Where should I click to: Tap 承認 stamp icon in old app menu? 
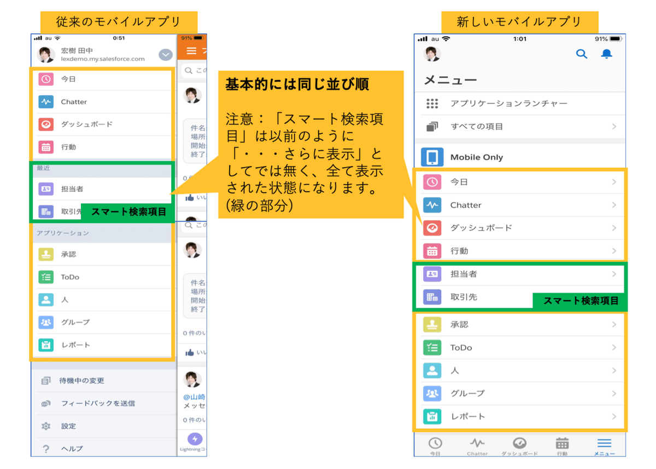[46, 254]
